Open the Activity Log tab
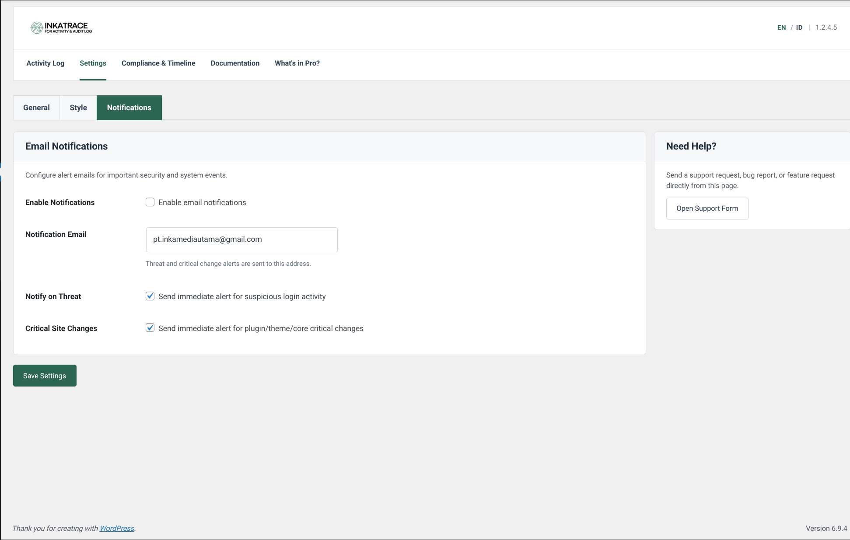 tap(45, 63)
